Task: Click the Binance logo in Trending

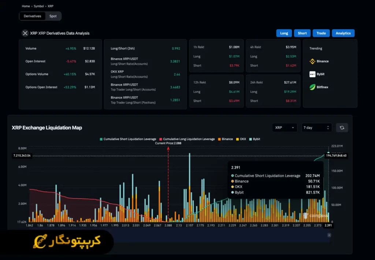Action: point(312,61)
